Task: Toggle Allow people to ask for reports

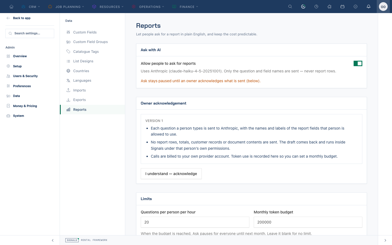Action: 358,63
